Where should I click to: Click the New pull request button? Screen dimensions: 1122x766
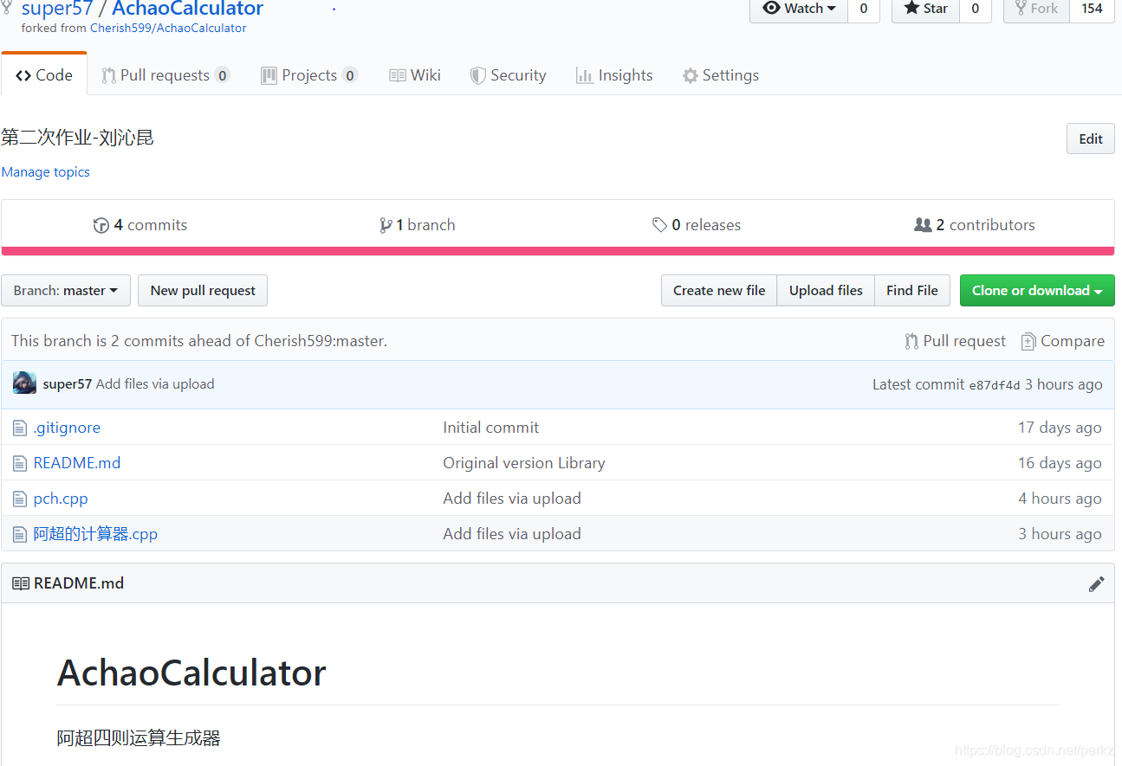[203, 291]
